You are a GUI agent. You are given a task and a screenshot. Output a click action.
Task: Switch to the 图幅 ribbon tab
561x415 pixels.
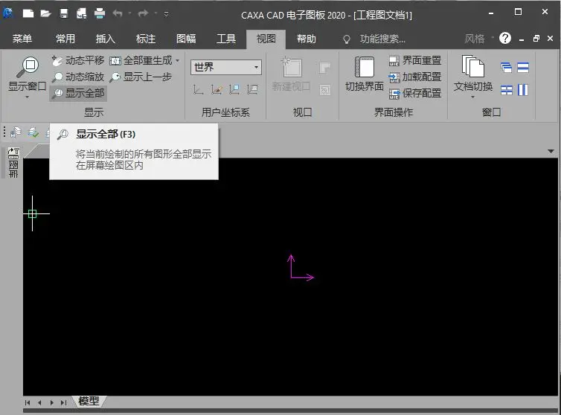click(186, 39)
